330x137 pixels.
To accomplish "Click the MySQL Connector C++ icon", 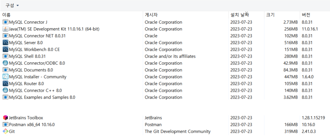I will click(5, 90).
